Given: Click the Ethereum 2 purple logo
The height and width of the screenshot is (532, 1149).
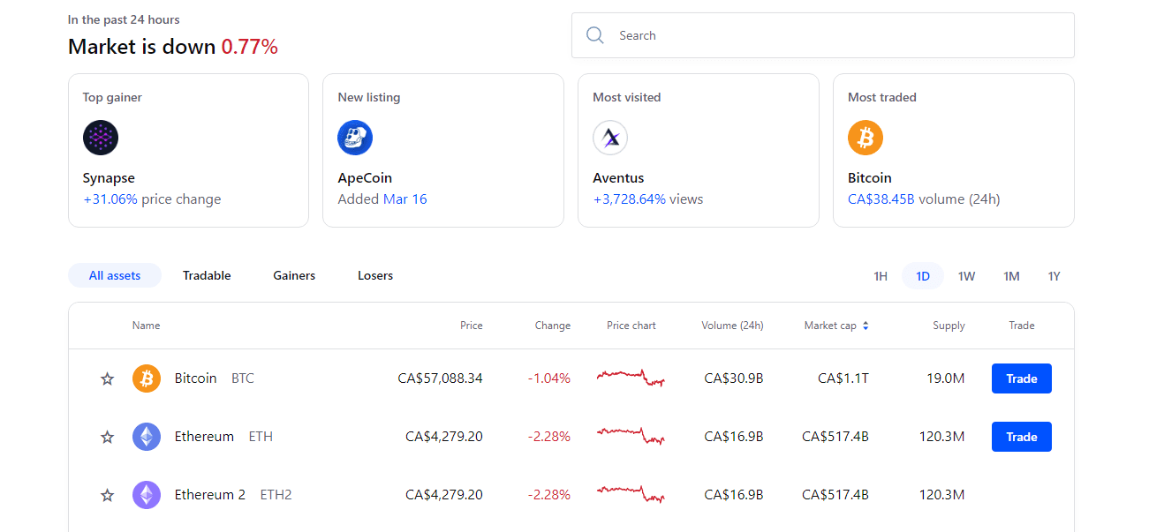Looking at the screenshot, I should [147, 495].
